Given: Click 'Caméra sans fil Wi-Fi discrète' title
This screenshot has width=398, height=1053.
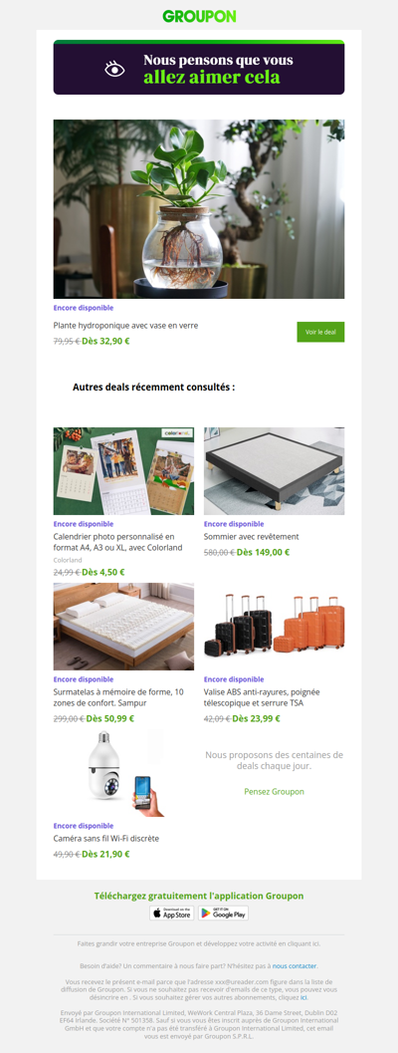Looking at the screenshot, I should pyautogui.click(x=106, y=838).
